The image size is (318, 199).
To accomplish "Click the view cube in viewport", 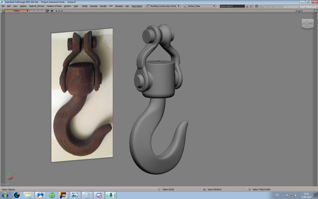I will pos(308,24).
